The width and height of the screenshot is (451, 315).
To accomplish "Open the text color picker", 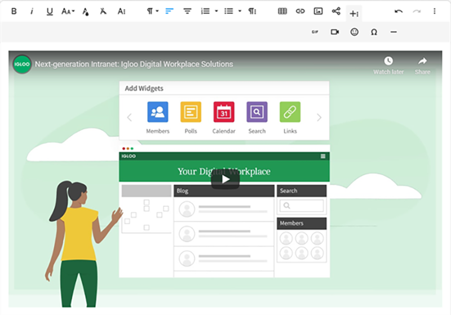I will 86,11.
